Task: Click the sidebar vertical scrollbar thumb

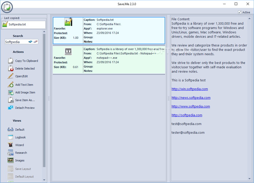Action: pyautogui.click(x=44, y=100)
